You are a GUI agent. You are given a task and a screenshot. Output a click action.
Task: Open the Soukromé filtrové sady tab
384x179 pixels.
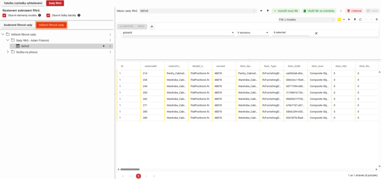18,25
